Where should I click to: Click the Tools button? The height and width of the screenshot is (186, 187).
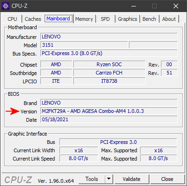(92, 179)
